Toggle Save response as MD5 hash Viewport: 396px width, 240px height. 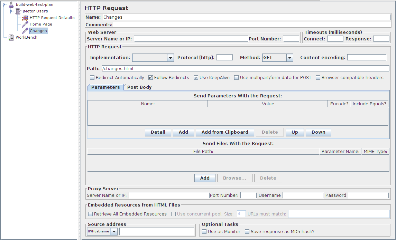click(247, 232)
